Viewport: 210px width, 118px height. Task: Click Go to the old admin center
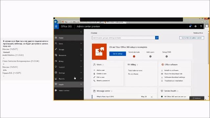[192, 38]
